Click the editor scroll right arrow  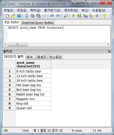coord(108,44)
